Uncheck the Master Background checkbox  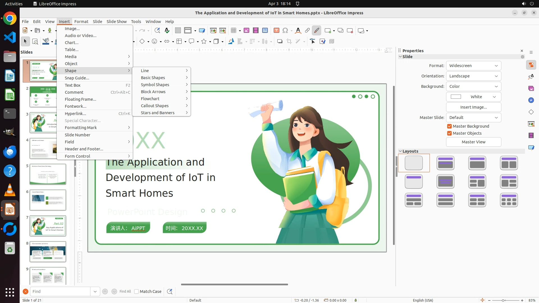point(449,126)
